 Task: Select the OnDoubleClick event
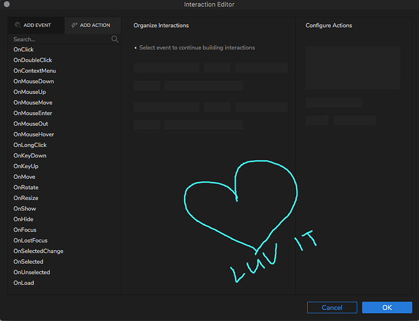click(x=33, y=60)
